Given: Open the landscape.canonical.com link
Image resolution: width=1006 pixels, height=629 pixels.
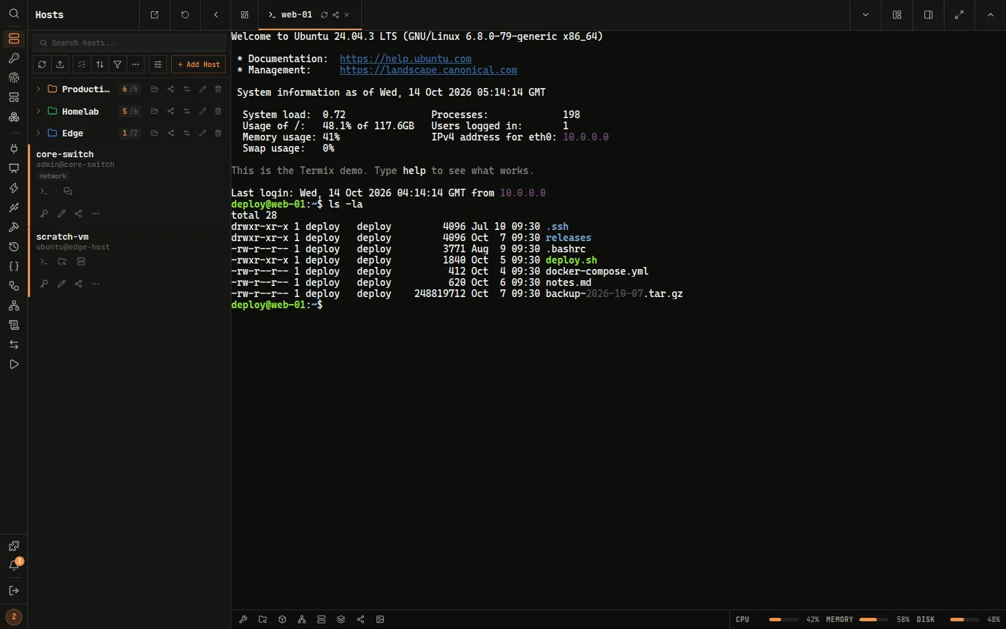Looking at the screenshot, I should click(428, 70).
